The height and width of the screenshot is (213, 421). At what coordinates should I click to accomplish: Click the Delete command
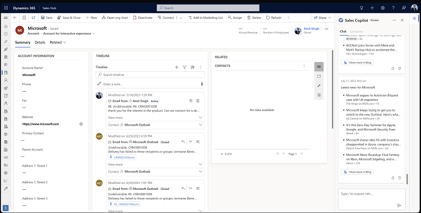[254, 18]
